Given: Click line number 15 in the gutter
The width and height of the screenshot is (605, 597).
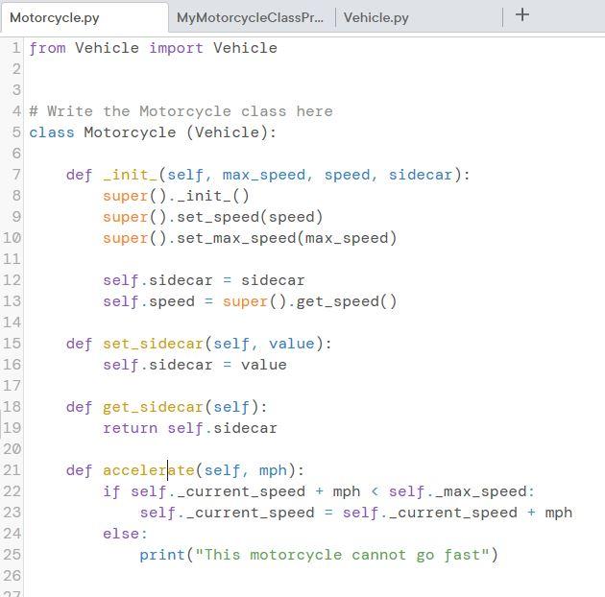Looking at the screenshot, I should (x=12, y=344).
